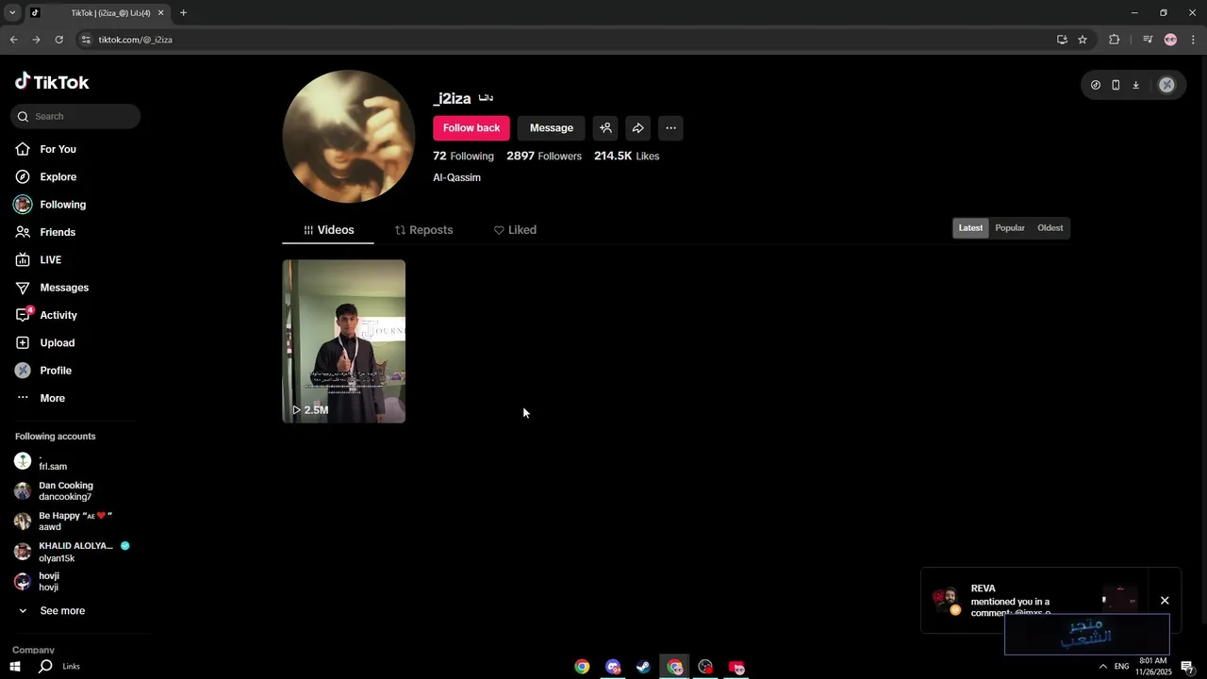This screenshot has width=1207, height=679.
Task: Click the Message button on profile
Action: [552, 128]
